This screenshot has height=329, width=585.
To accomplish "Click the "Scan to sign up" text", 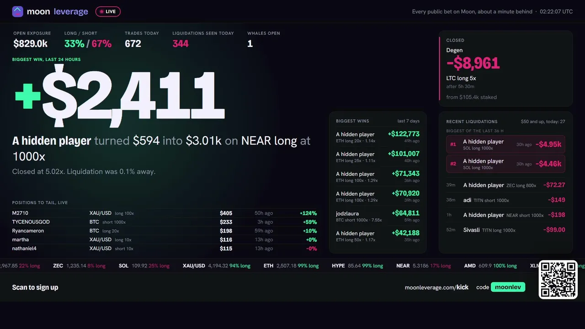I will [35, 287].
